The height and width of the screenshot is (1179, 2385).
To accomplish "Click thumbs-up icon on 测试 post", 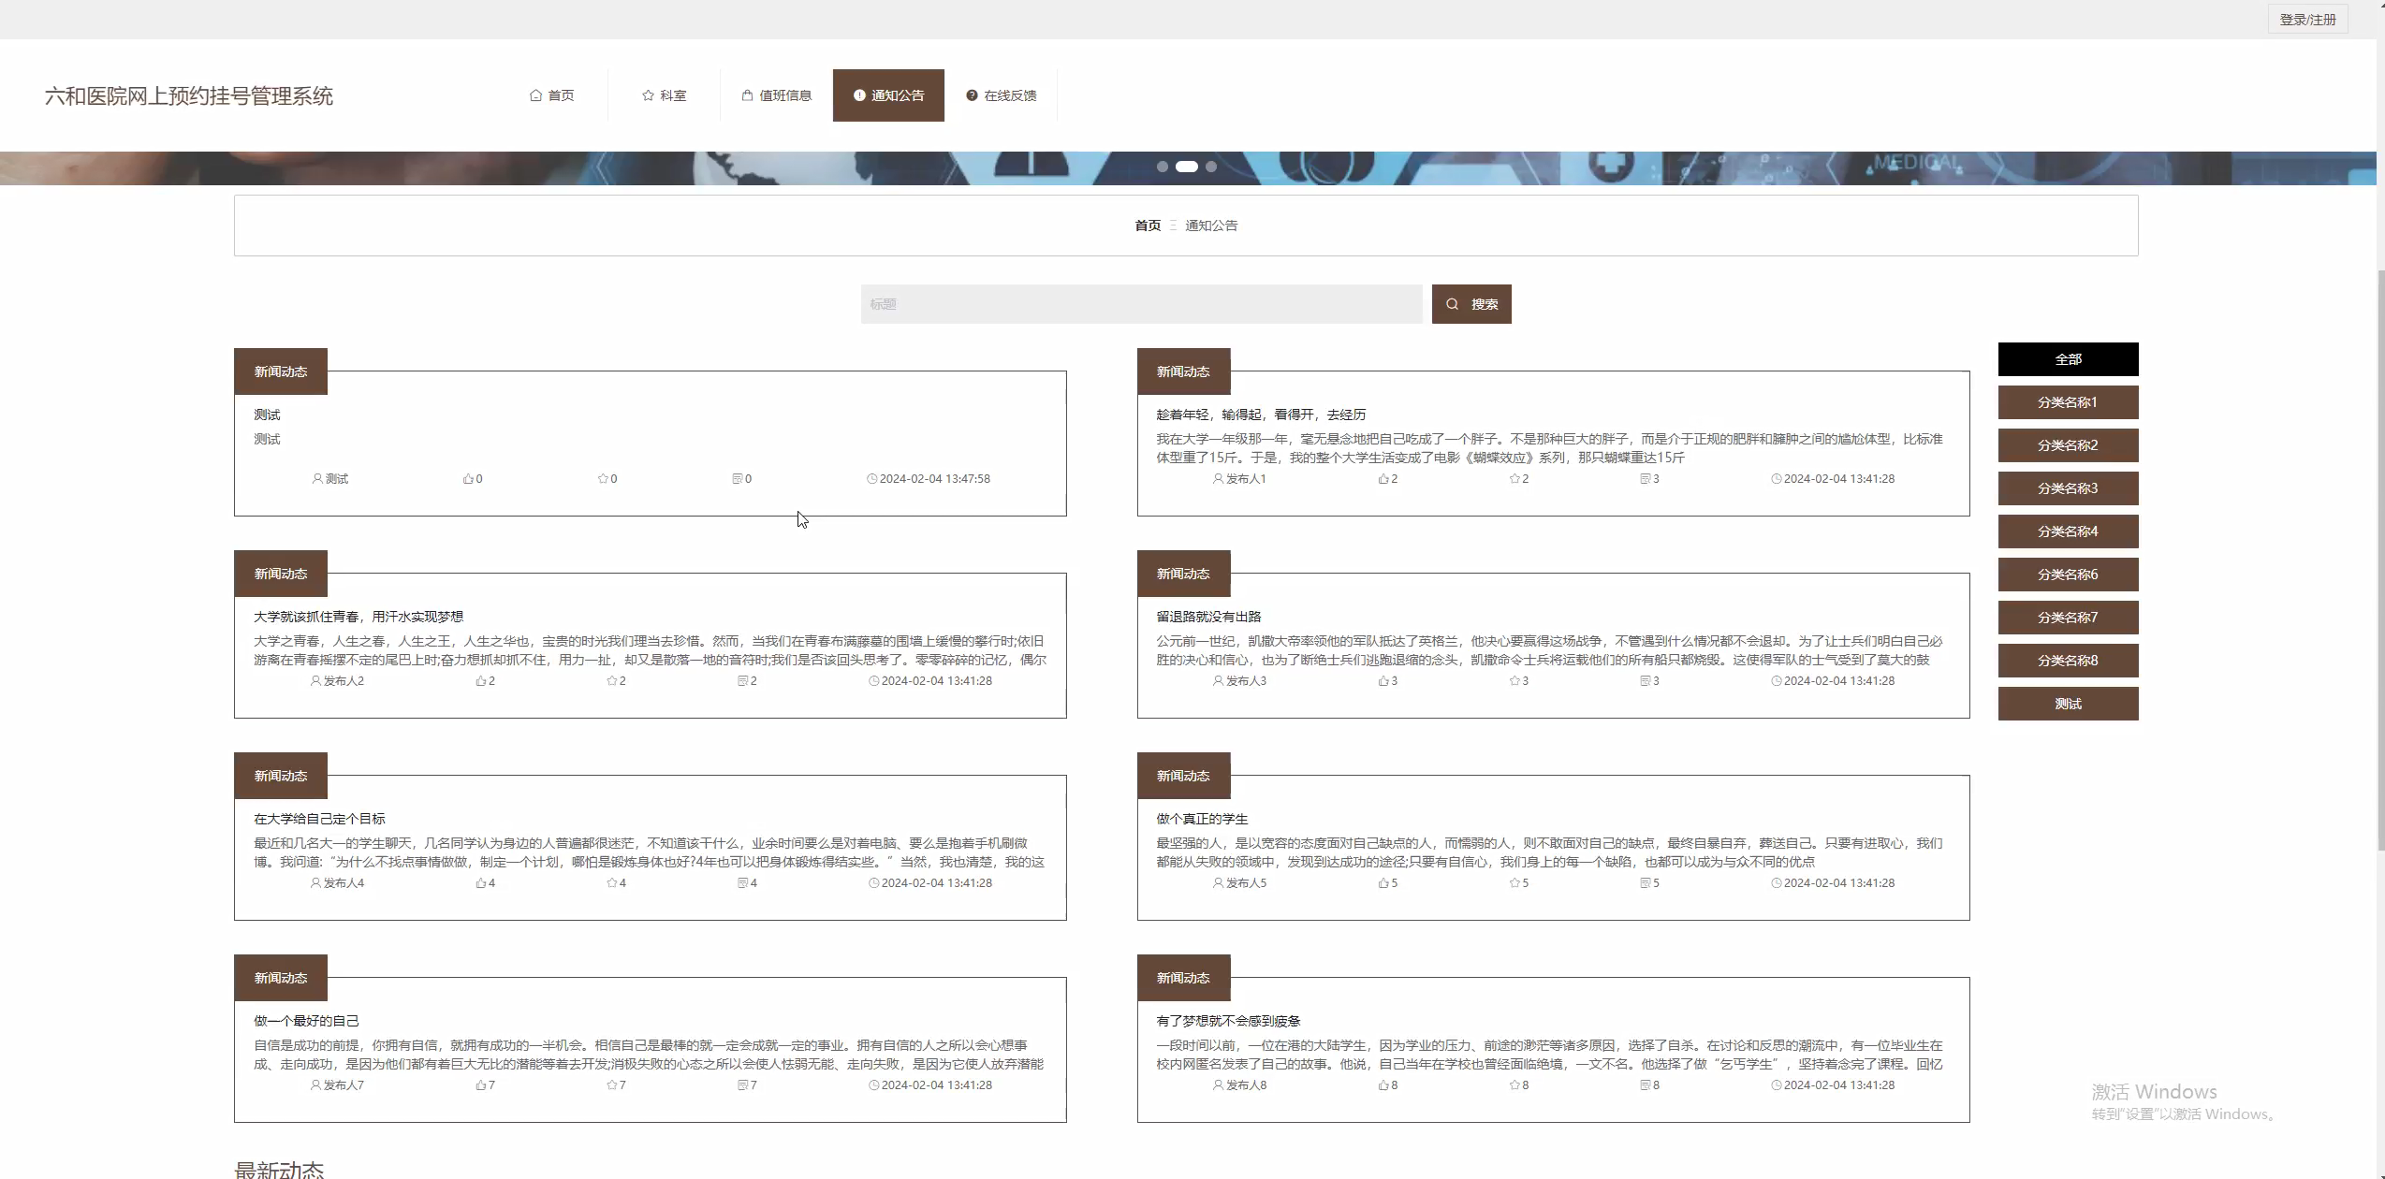I will [468, 479].
